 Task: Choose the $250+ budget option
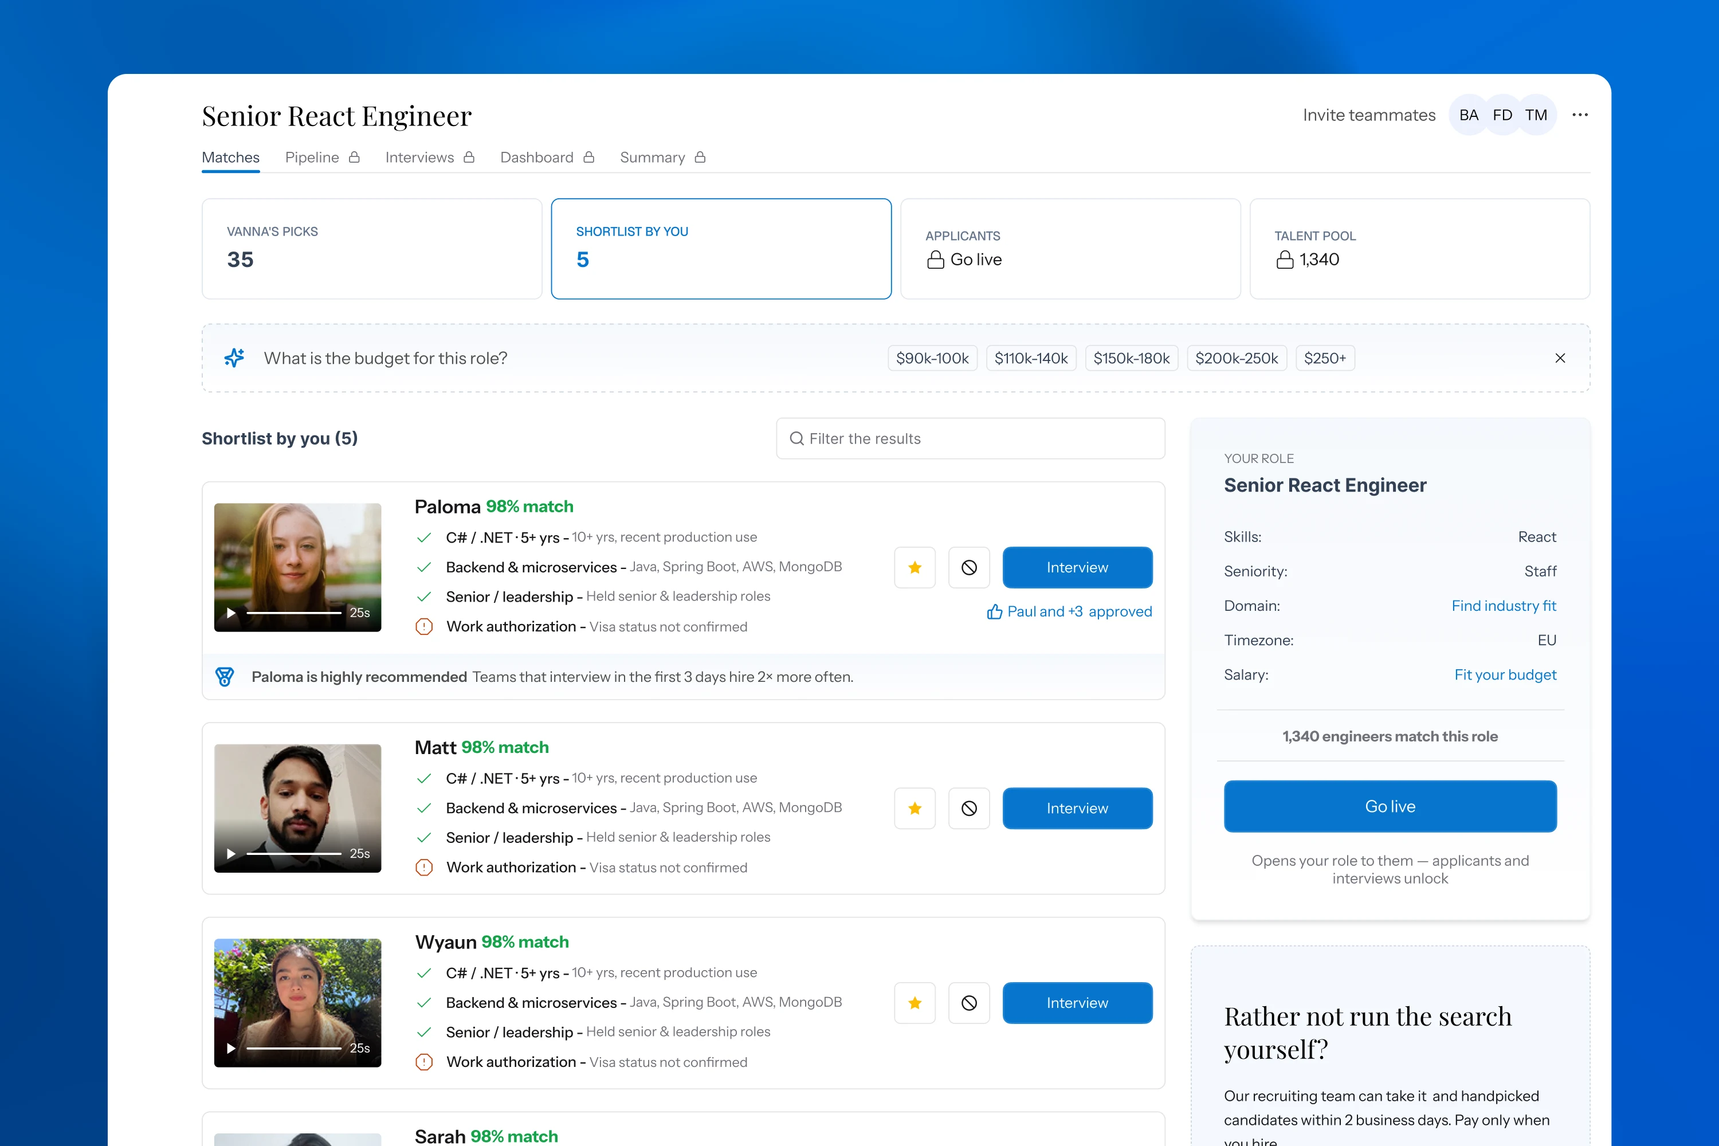1325,358
